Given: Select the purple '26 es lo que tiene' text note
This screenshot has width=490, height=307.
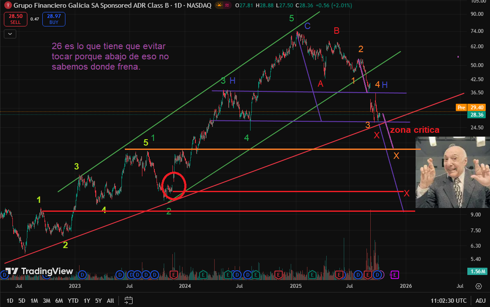Looking at the screenshot, I should coord(110,56).
